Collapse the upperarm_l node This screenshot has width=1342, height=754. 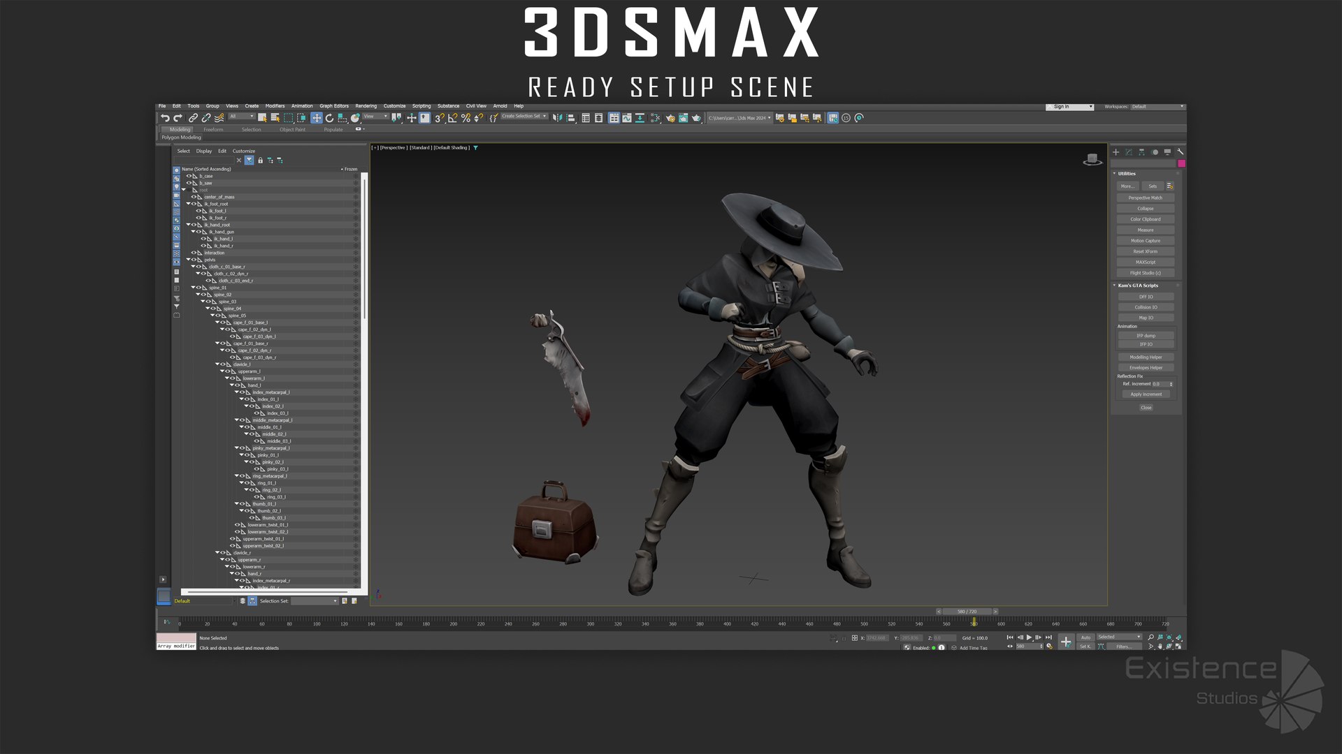pyautogui.click(x=222, y=371)
